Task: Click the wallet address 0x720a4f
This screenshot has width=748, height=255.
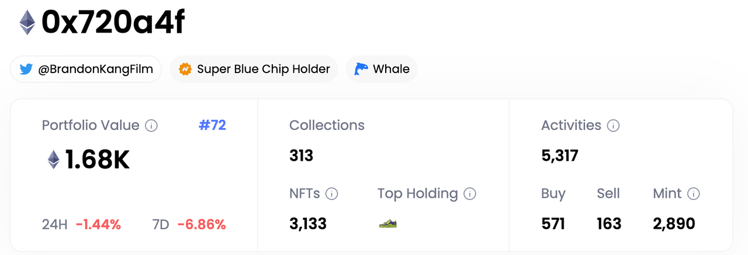Action: pyautogui.click(x=113, y=22)
